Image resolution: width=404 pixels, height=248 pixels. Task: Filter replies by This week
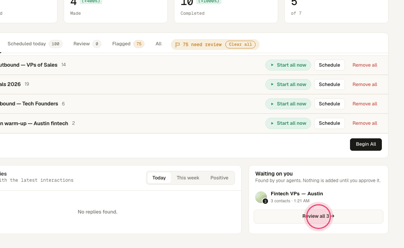click(x=188, y=178)
